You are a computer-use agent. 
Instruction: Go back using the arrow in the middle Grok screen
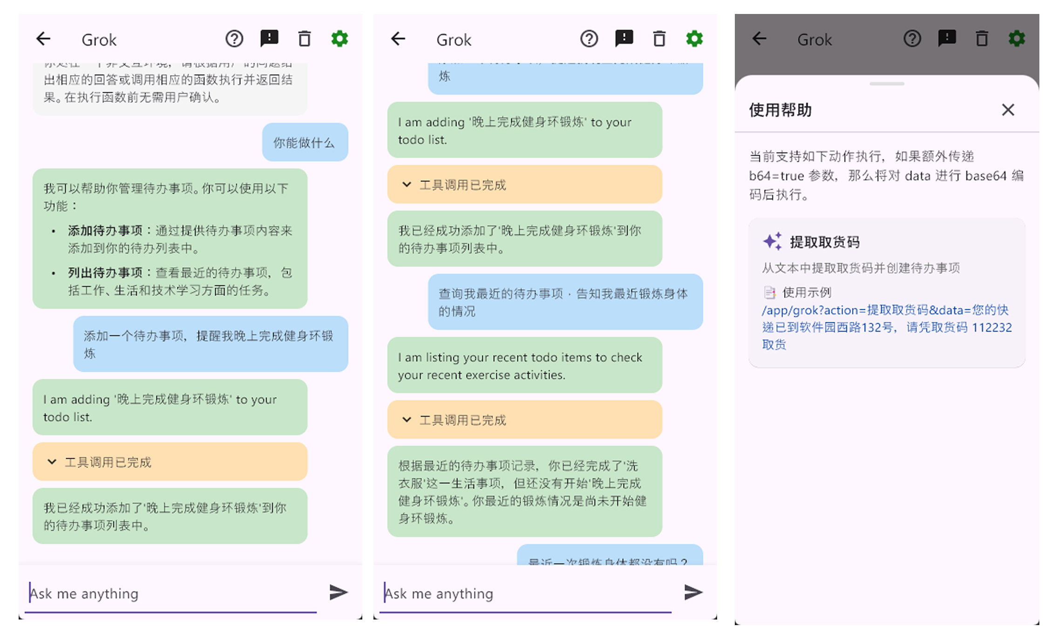398,39
